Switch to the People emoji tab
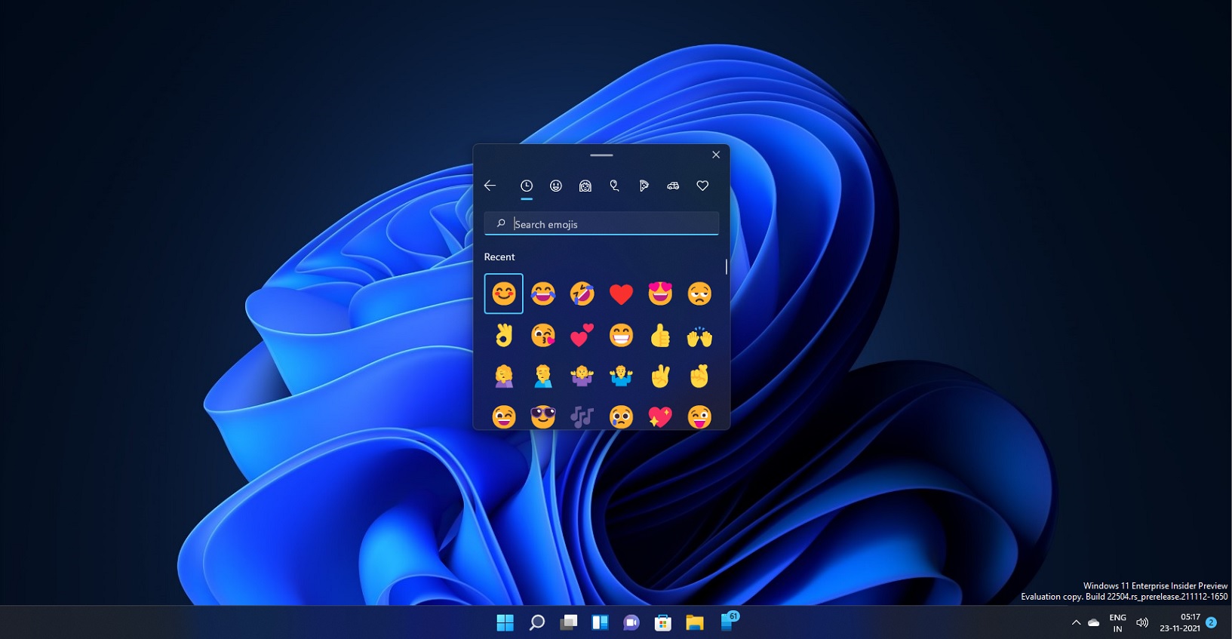 point(585,186)
